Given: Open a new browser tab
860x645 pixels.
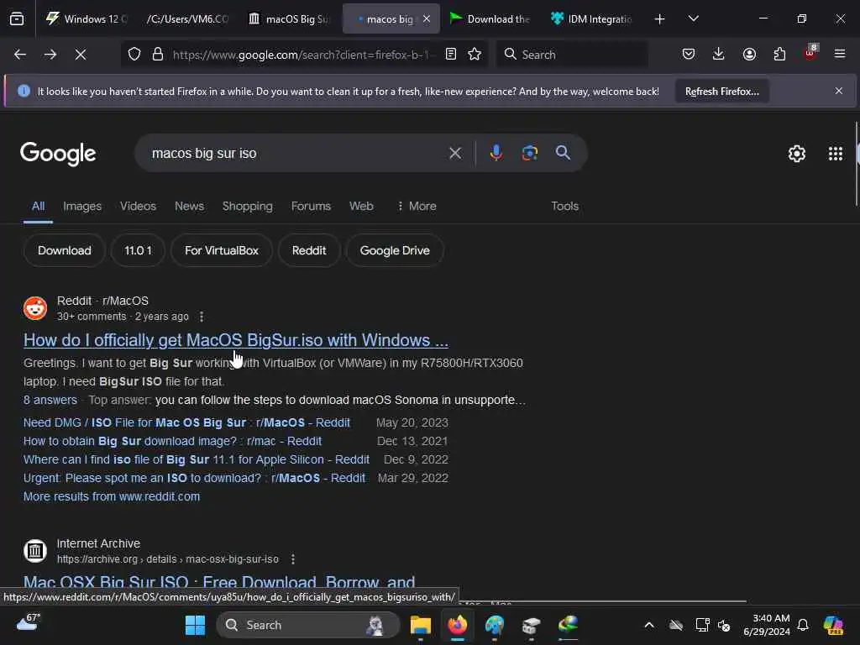Looking at the screenshot, I should (660, 19).
